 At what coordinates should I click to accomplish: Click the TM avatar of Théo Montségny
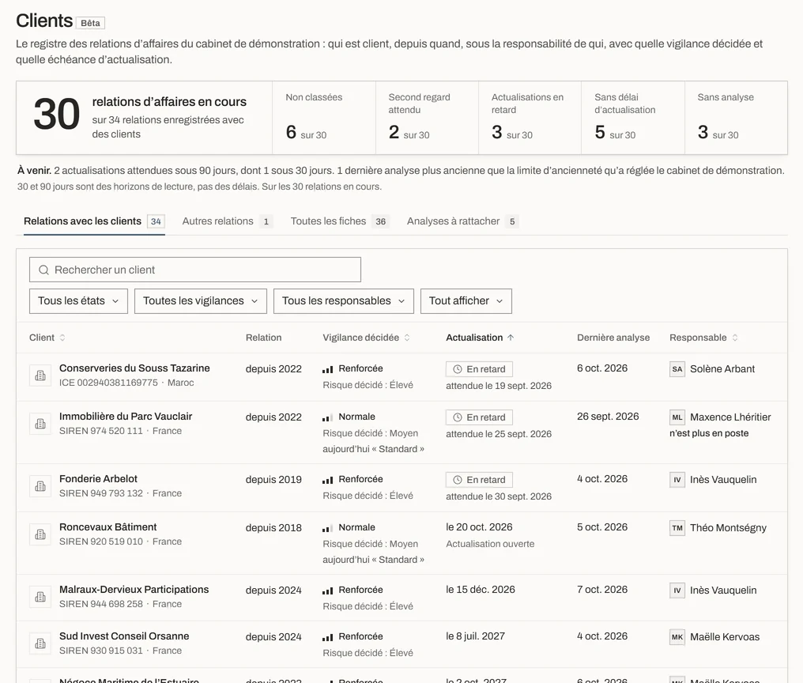pos(677,528)
